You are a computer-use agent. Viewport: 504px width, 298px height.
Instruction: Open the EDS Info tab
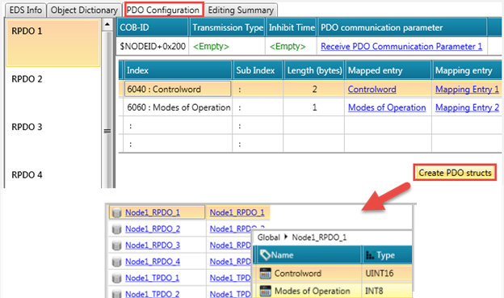[x=26, y=10]
